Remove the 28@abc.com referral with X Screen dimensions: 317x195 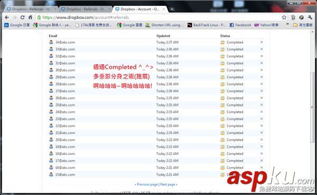[x=262, y=84]
